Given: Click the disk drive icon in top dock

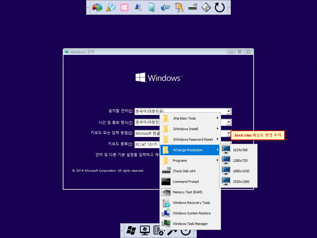Looking at the screenshot, I should (x=193, y=7).
